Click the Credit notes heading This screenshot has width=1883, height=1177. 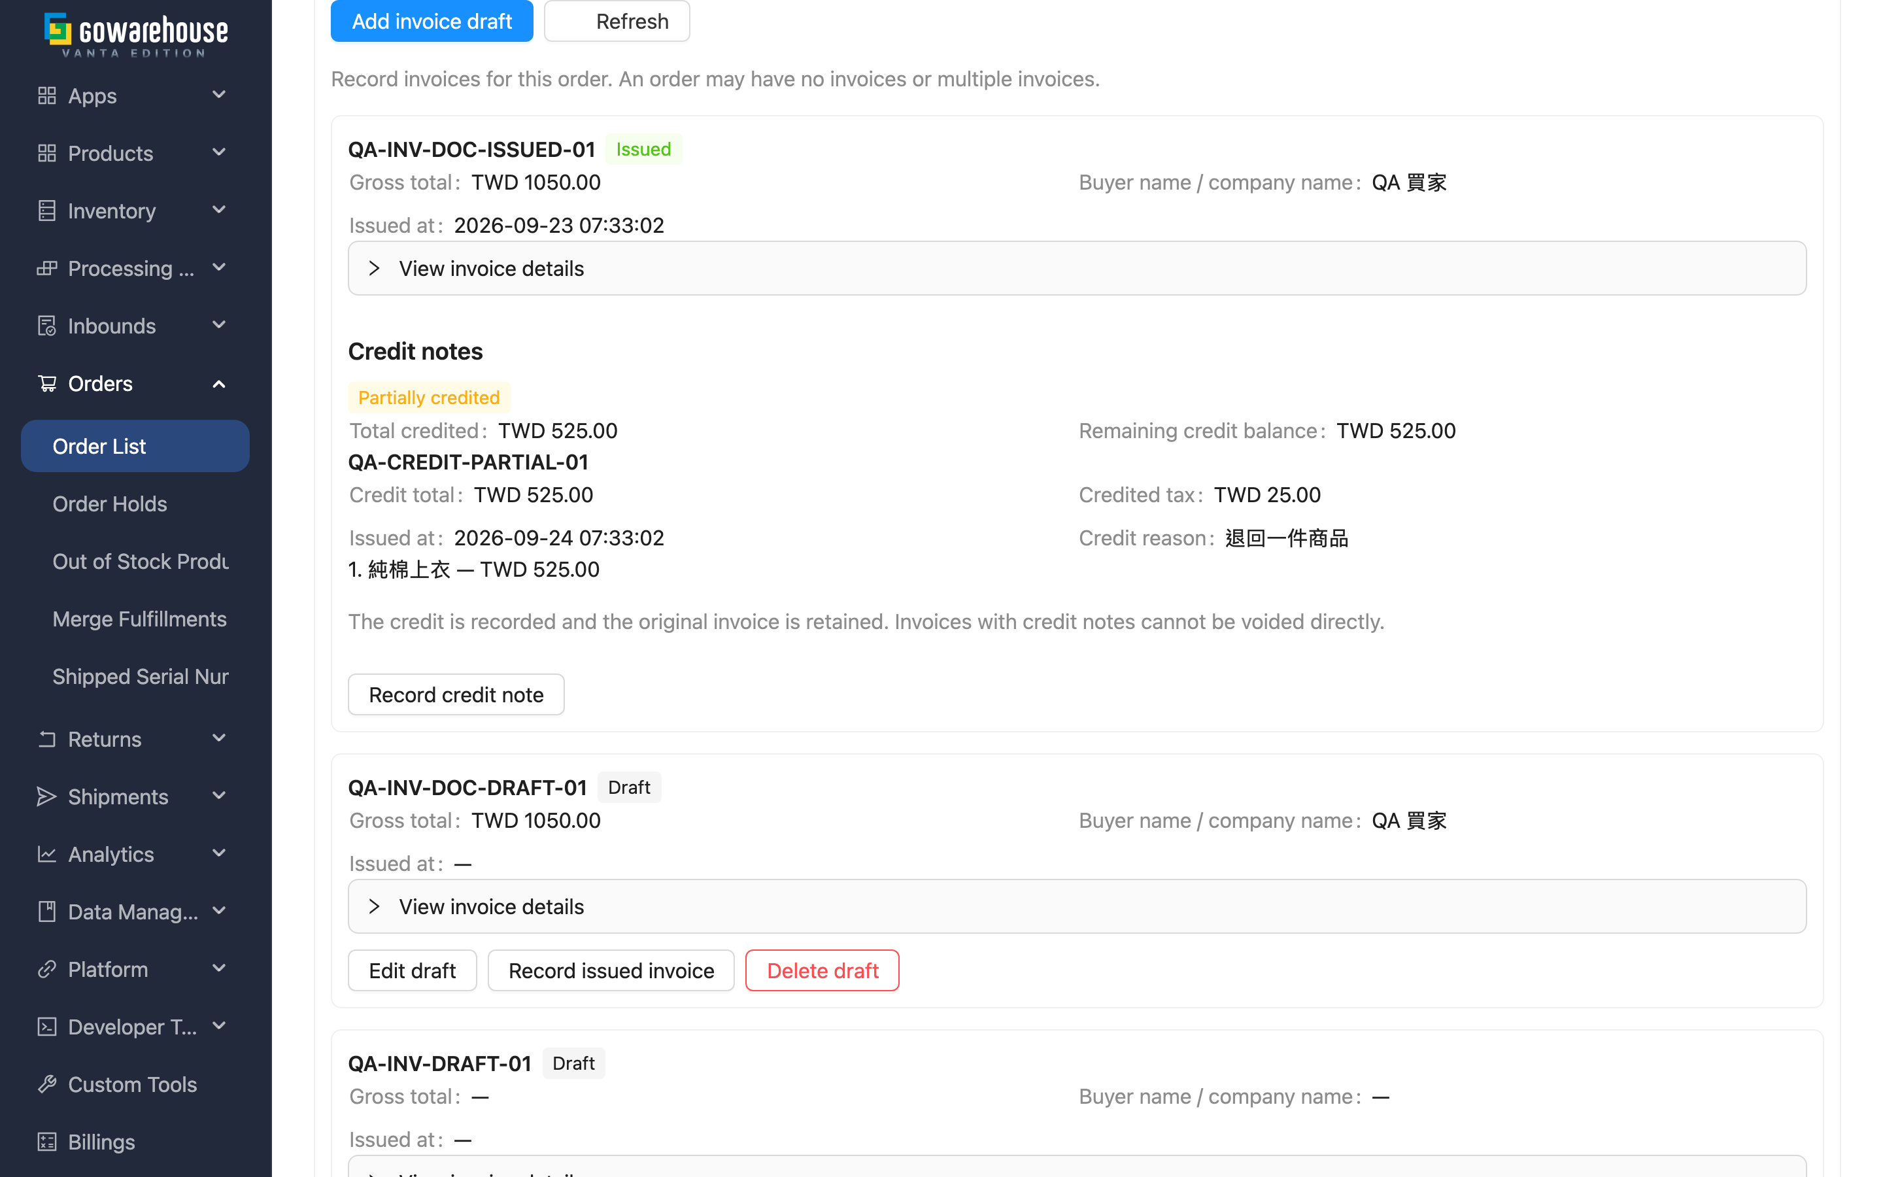point(416,352)
